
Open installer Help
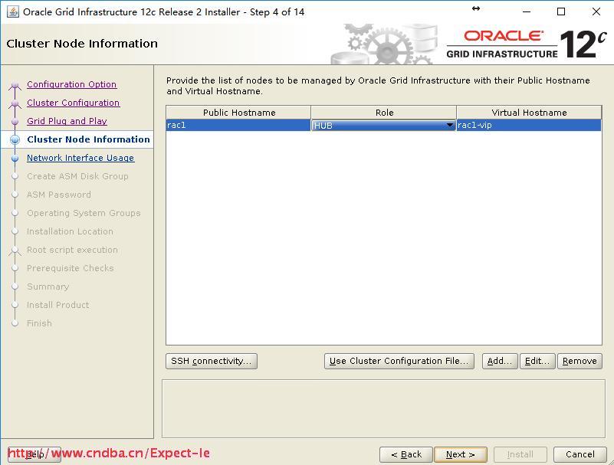34,454
